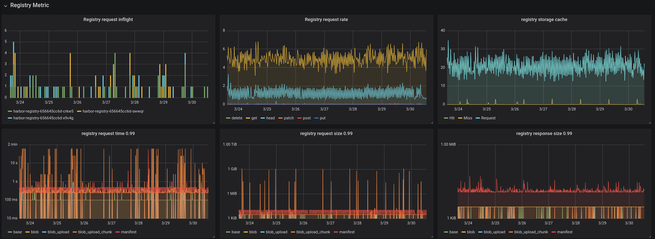Click the 'head' legend color icon
655x239 pixels.
[263, 118]
